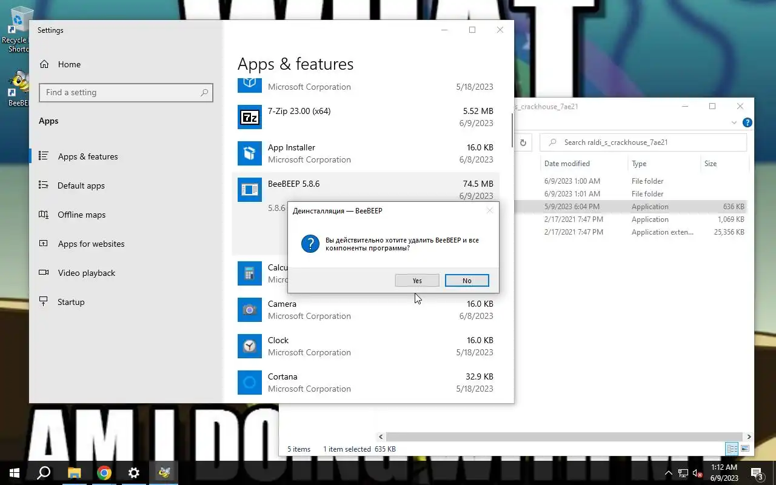Sort by Type column in Explorer

pos(664,164)
